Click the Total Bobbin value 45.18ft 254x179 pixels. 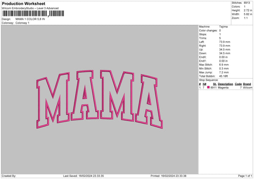pyautogui.click(x=224, y=76)
